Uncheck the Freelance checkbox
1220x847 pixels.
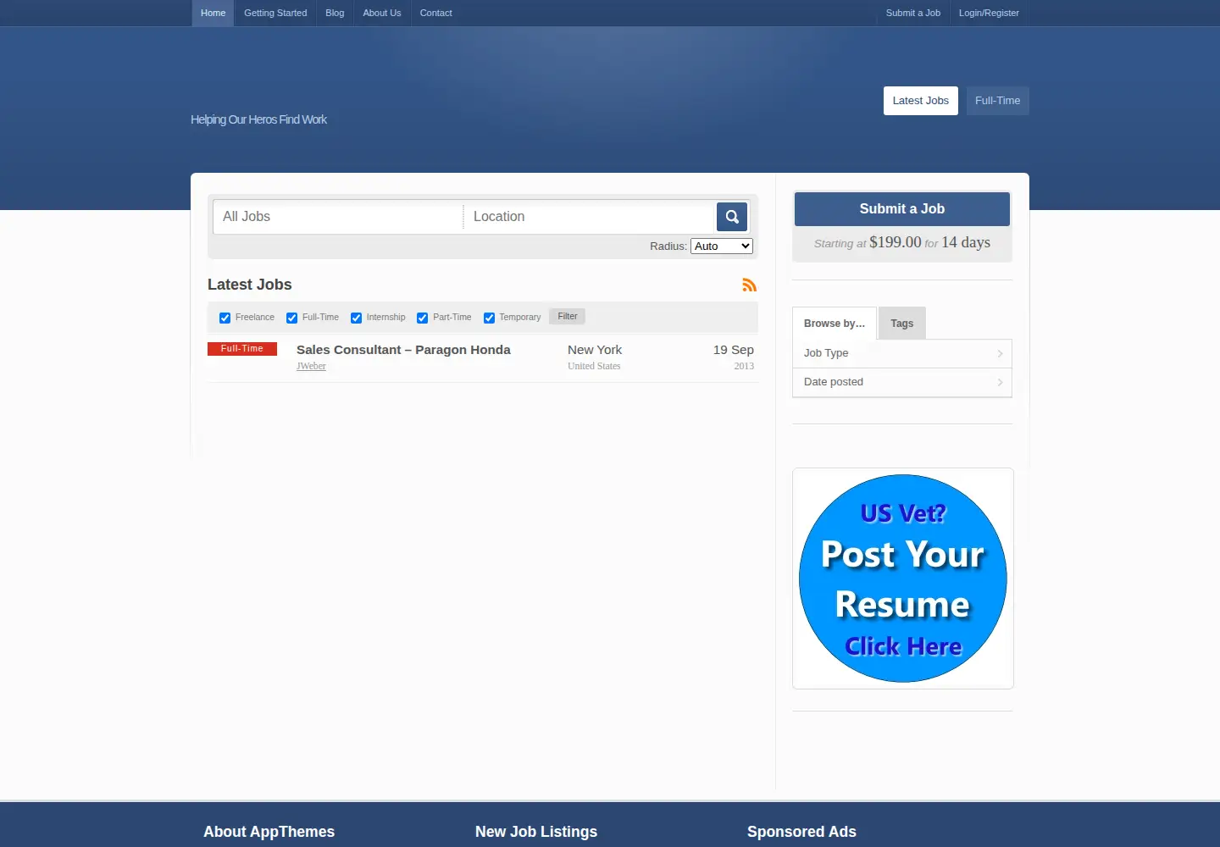[225, 318]
